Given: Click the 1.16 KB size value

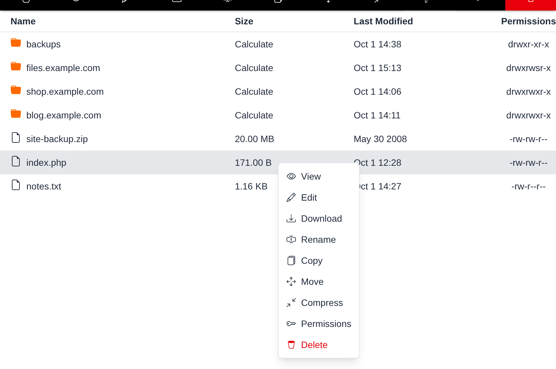Looking at the screenshot, I should [x=251, y=186].
